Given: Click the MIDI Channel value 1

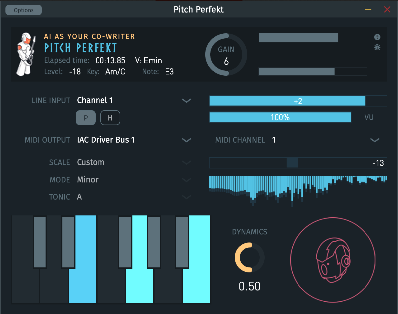Looking at the screenshot, I should pos(274,140).
